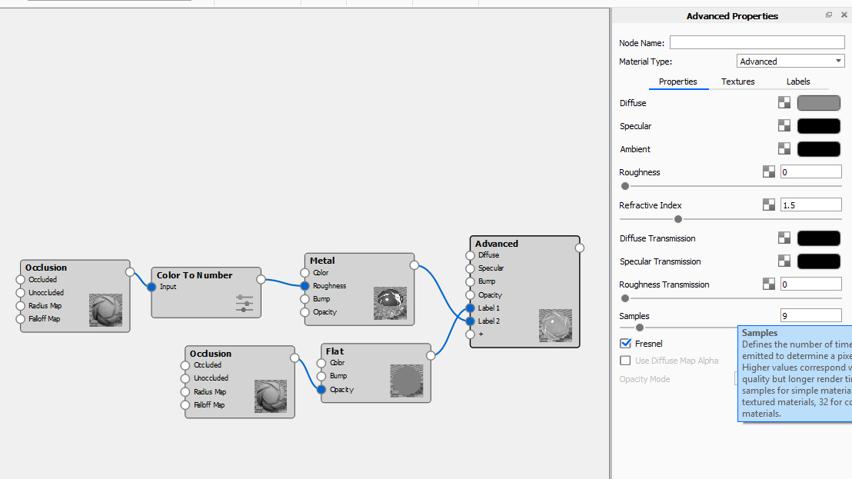Click the Flat node Opacity socket
852x479 pixels.
pos(321,389)
